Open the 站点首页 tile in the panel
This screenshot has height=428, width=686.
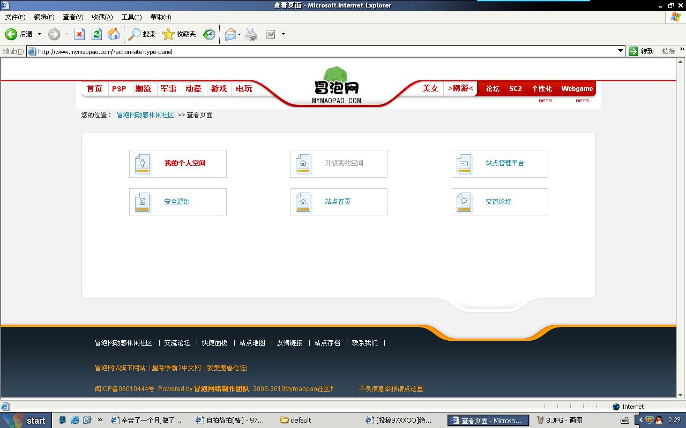tap(339, 202)
